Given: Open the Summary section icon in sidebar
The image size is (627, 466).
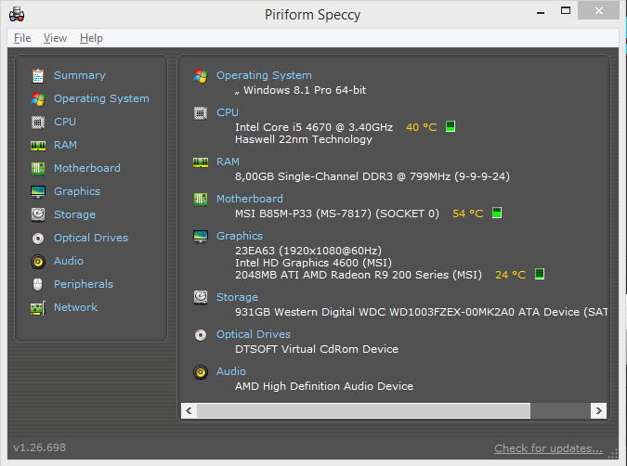Looking at the screenshot, I should point(38,75).
